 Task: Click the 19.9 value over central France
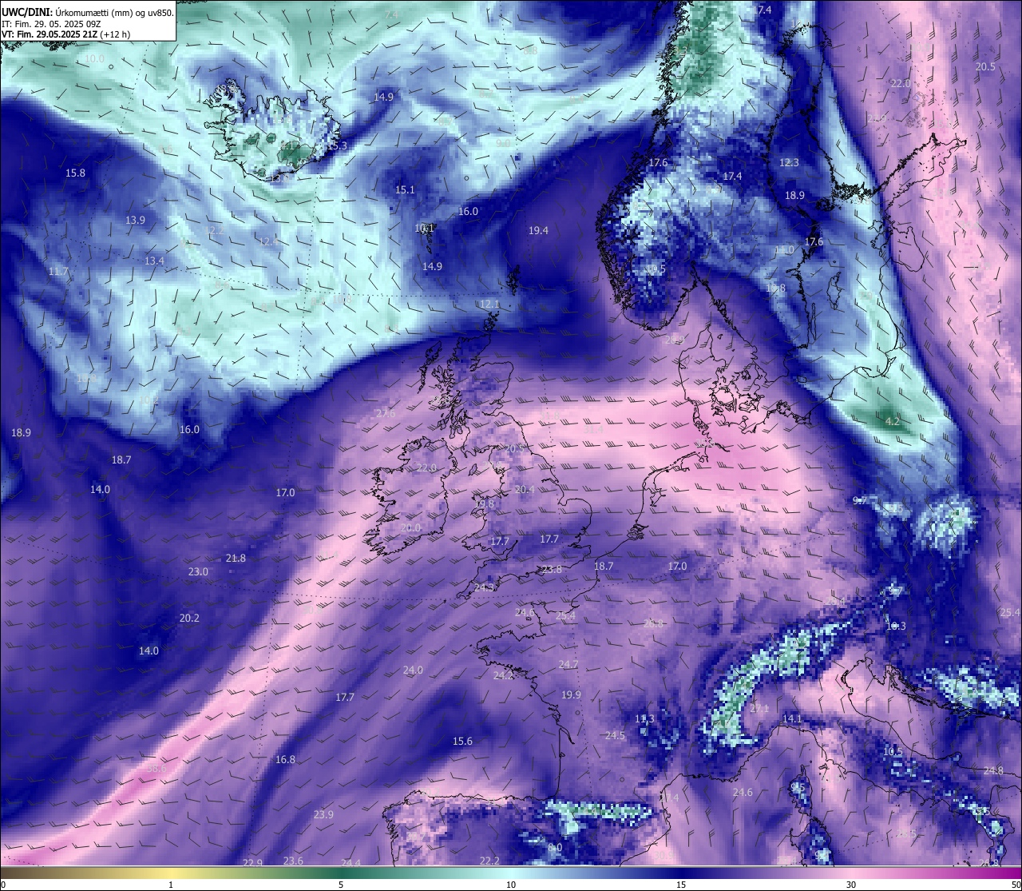[x=571, y=694]
